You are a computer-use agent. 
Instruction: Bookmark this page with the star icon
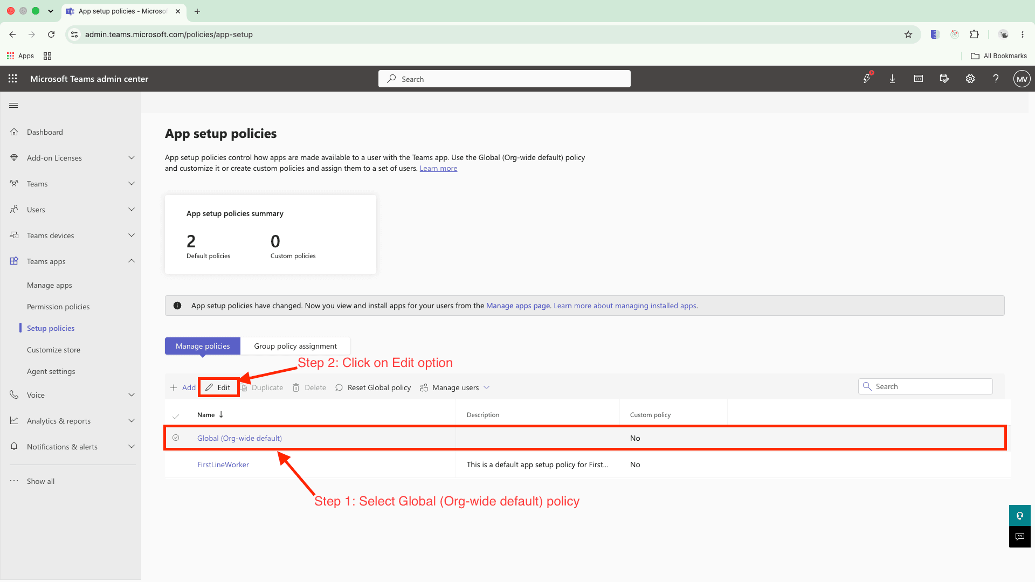pyautogui.click(x=908, y=34)
